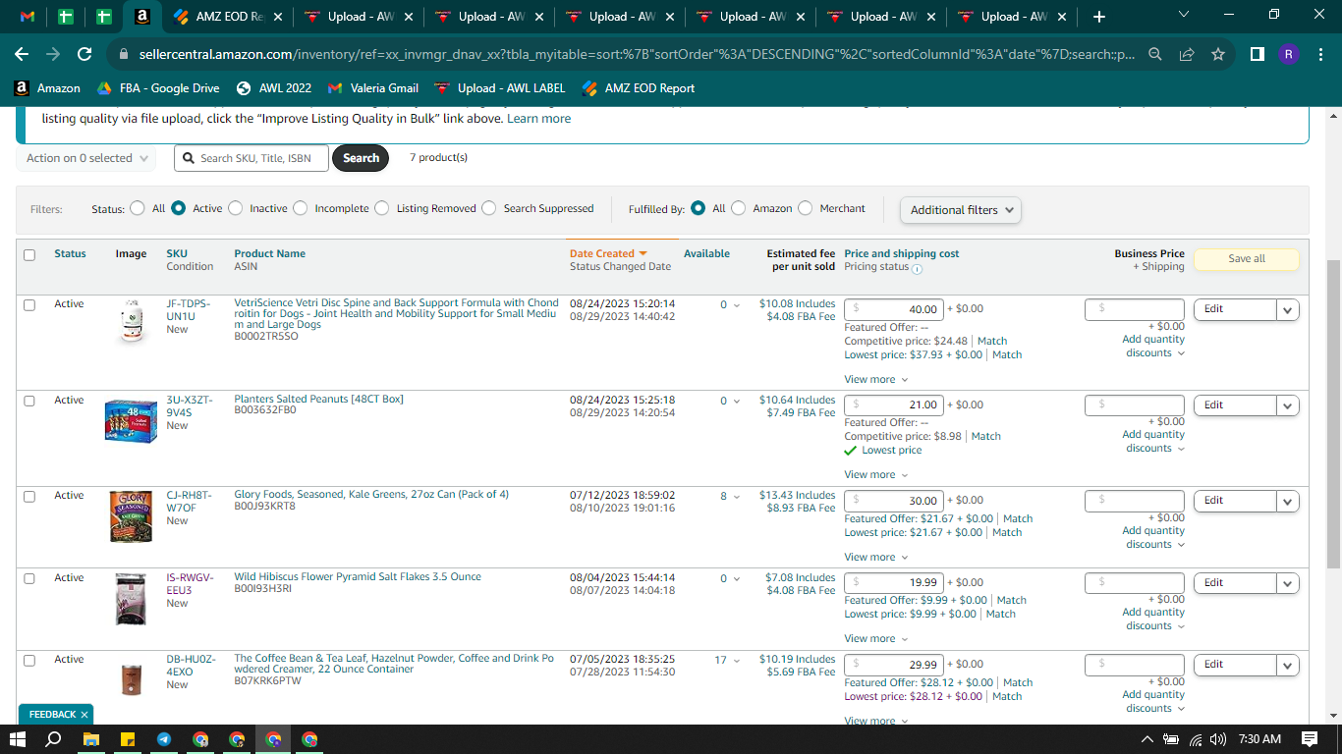Select the pinned Amazon tab
Screen dimensions: 1342x754
(142, 17)
